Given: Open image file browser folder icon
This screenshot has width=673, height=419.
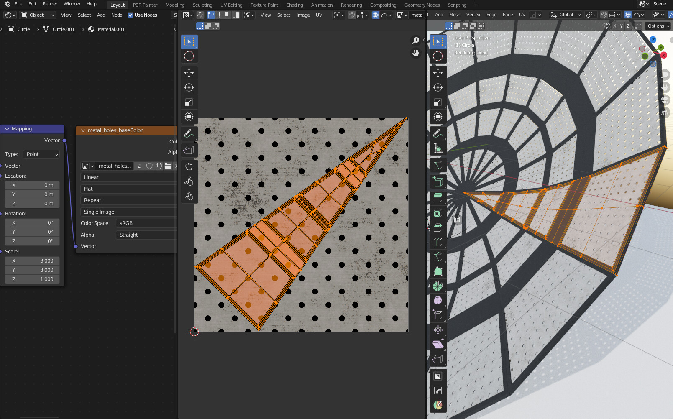Looking at the screenshot, I should pos(168,166).
